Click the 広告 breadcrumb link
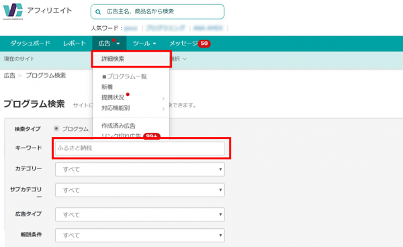Screen dimensions: 403x247 9,75
